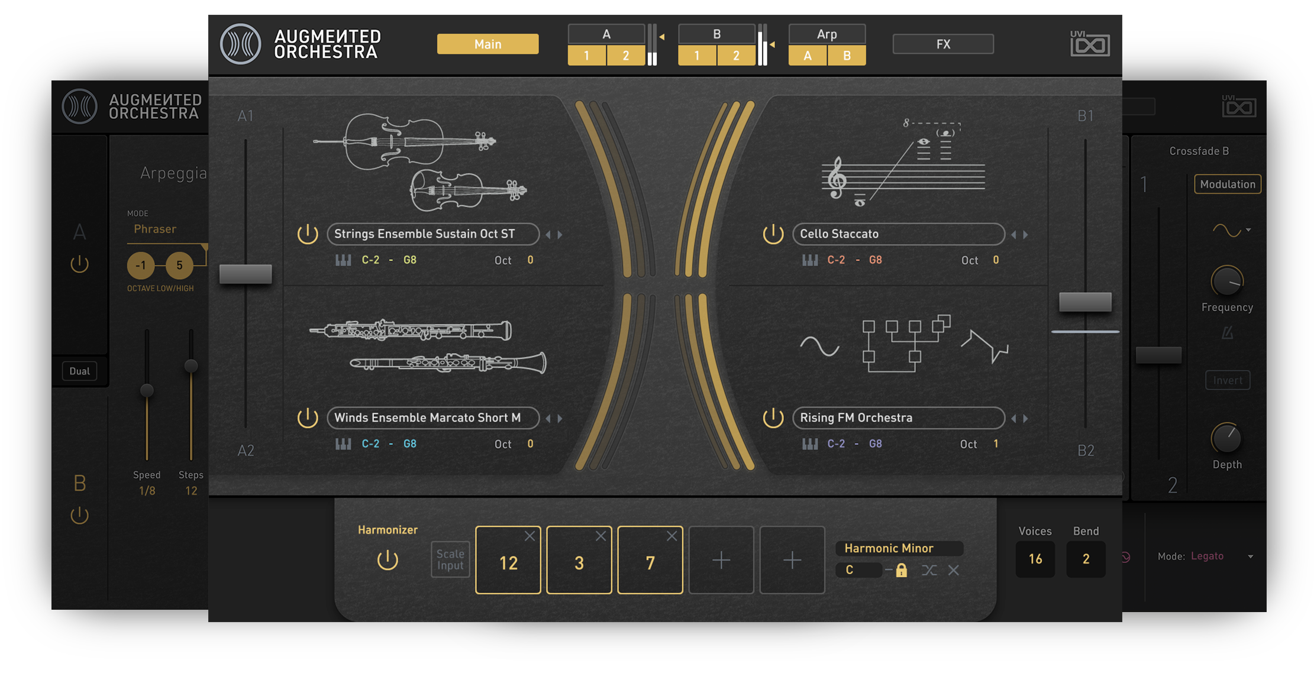The width and height of the screenshot is (1314, 686).
Task: Disable the Winds Ensemble Marcato layer power
Action: point(308,418)
